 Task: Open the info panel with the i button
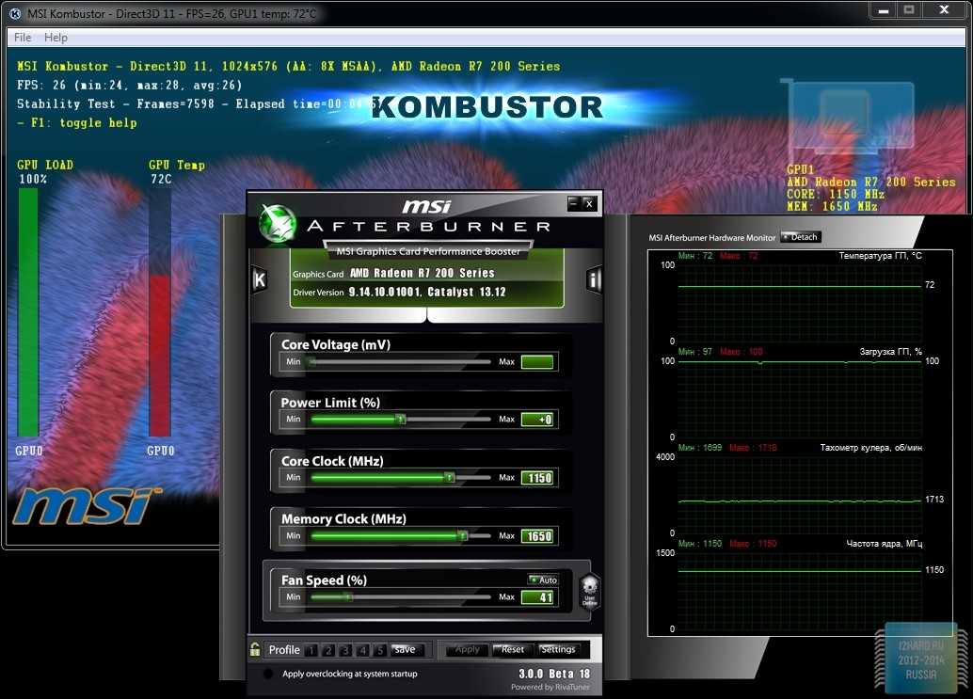[593, 279]
